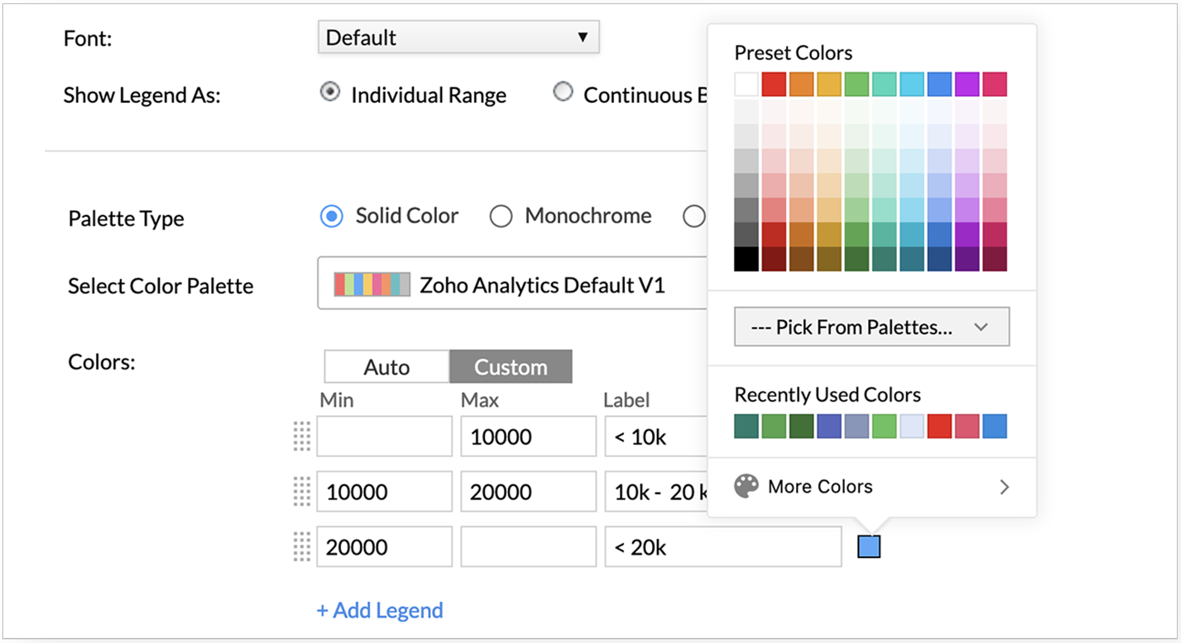1181x643 pixels.
Task: Pick black swatch in Preset Colors
Action: coord(746,259)
